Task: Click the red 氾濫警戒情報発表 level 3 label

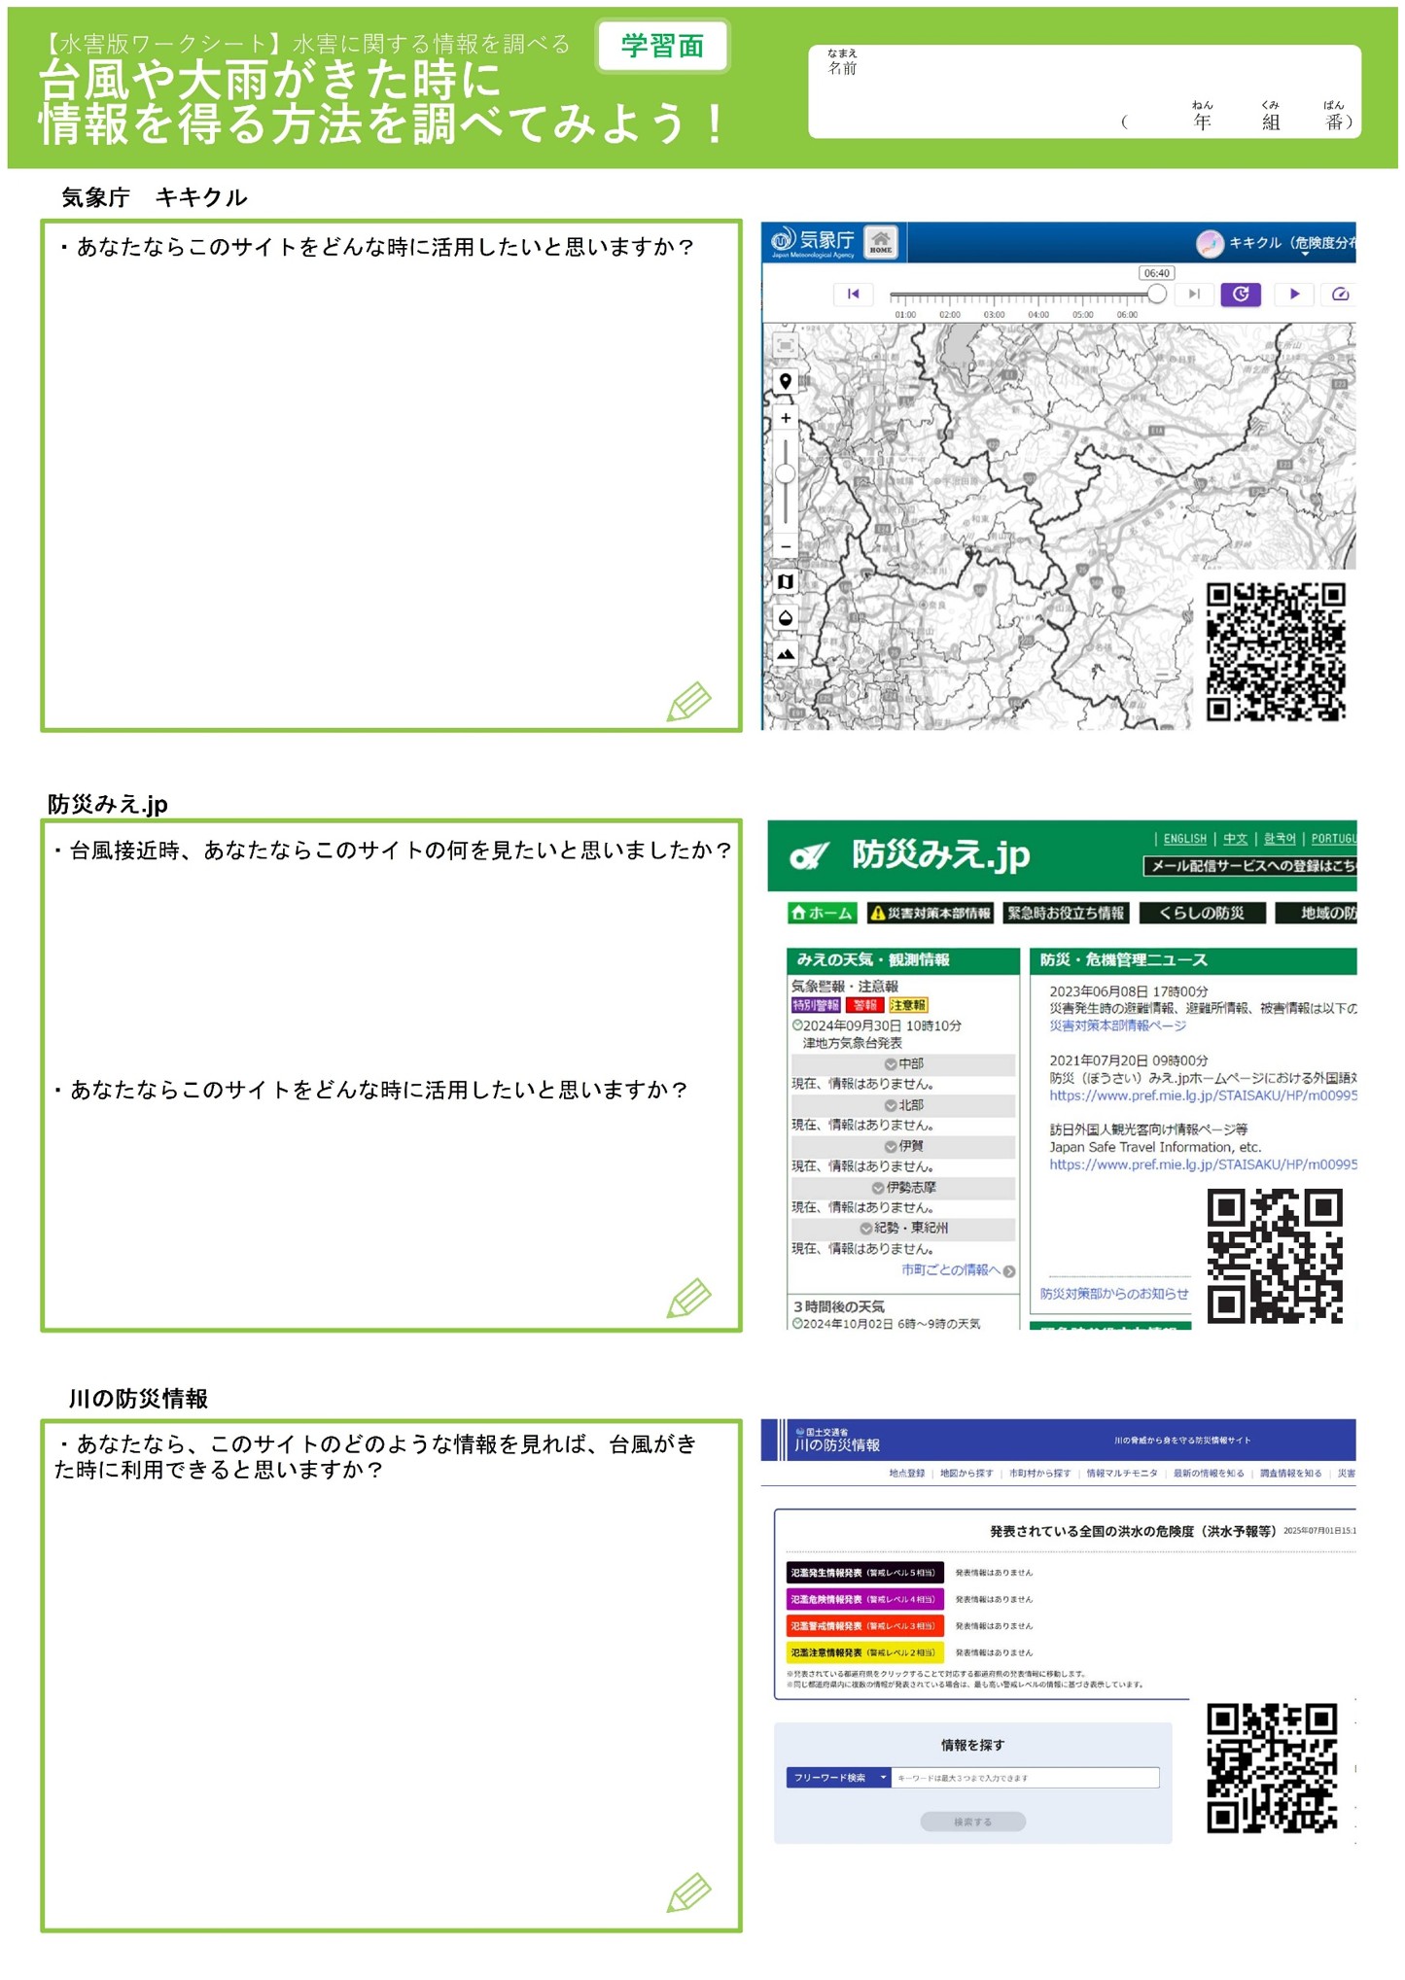Action: [864, 1626]
